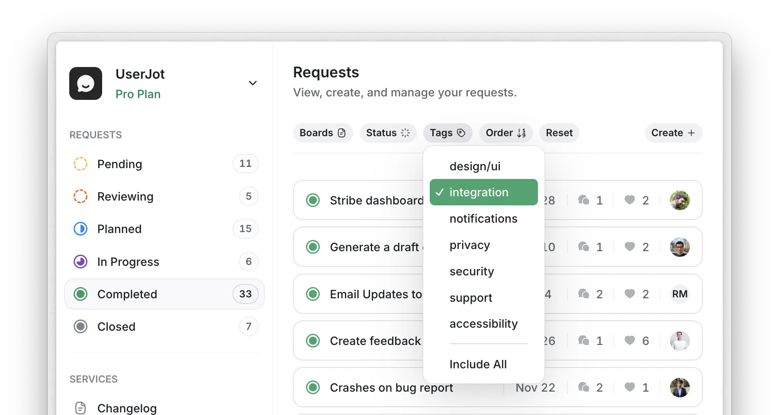Open the Status filter dropdown
This screenshot has height=415, width=779.
coord(388,133)
